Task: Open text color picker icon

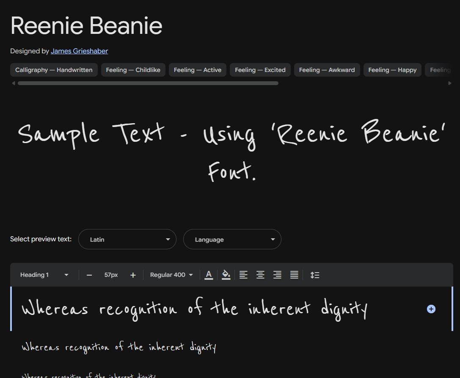Action: (x=209, y=275)
